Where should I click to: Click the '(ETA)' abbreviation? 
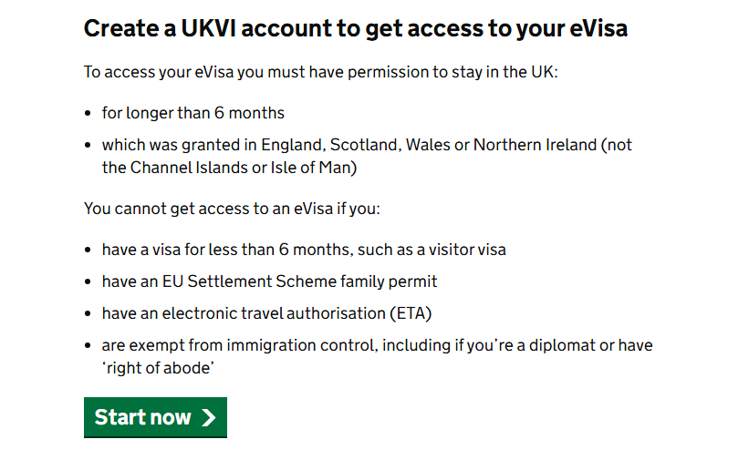click(x=411, y=313)
